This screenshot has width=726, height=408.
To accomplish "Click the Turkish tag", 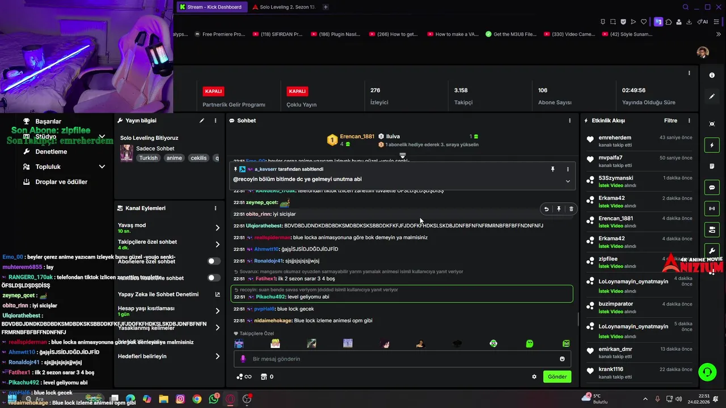I will point(149,158).
